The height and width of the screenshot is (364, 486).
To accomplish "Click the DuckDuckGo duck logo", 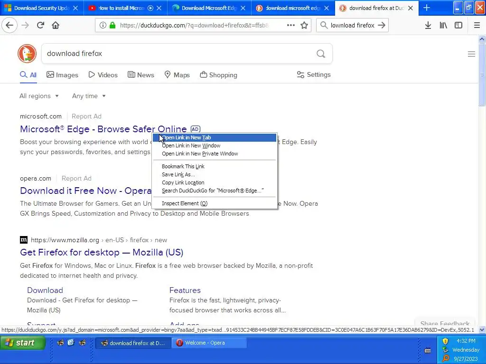I will [27, 54].
